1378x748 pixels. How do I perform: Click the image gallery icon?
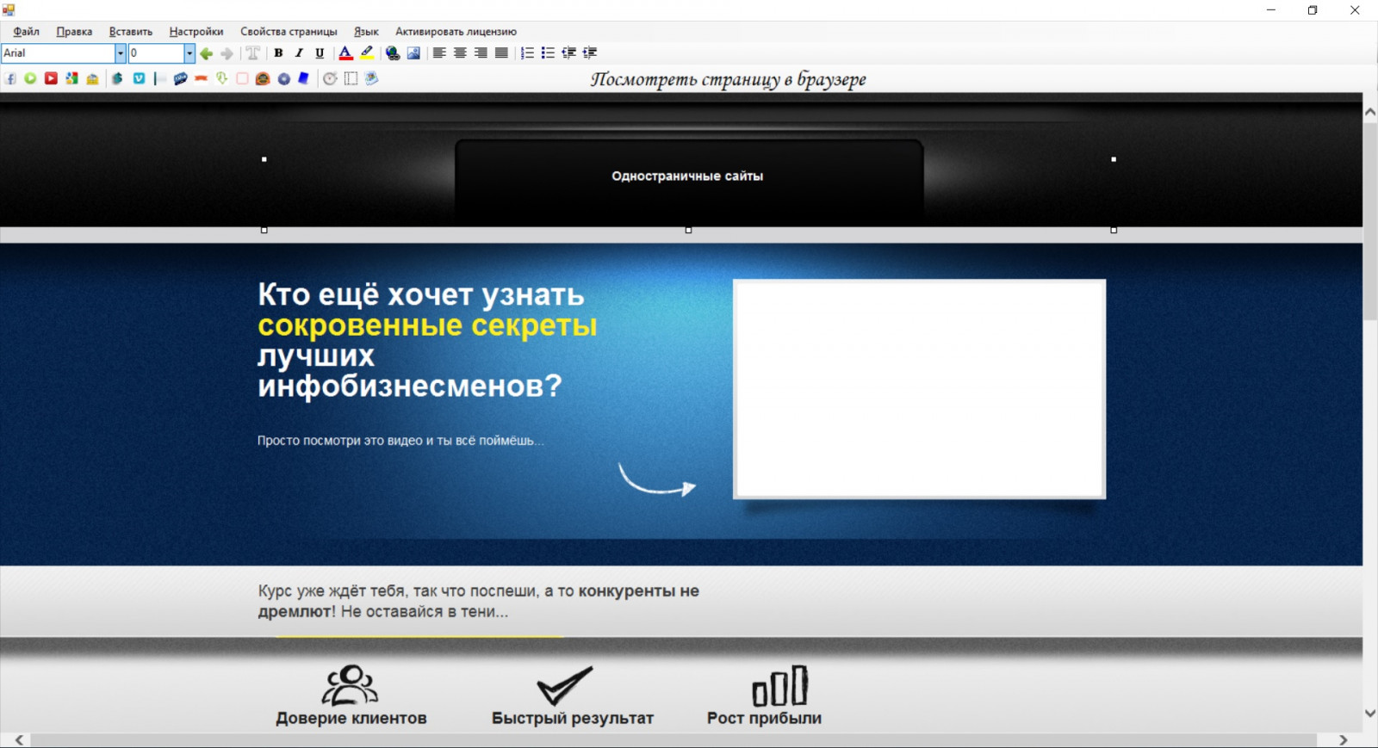click(x=371, y=78)
